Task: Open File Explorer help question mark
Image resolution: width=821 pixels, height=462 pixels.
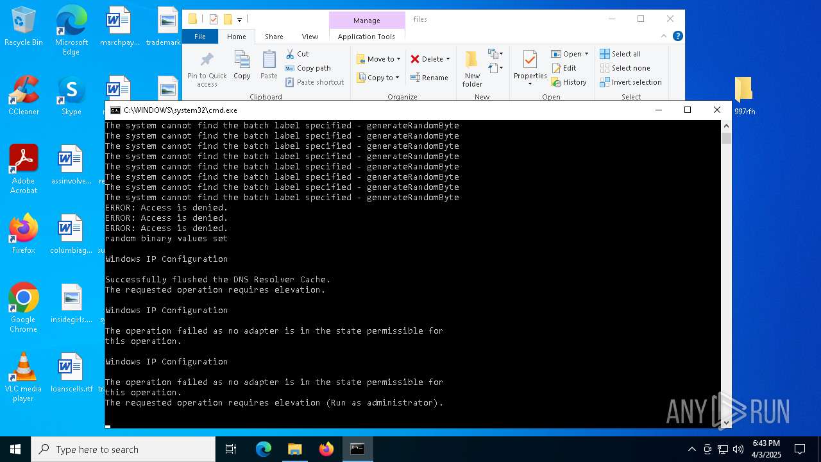Action: (x=677, y=36)
